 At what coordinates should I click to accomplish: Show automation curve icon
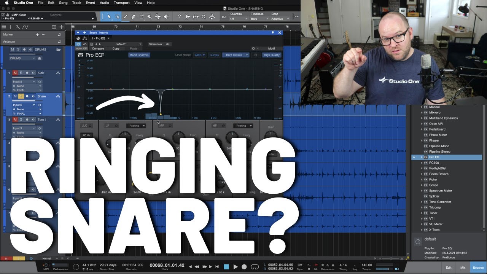25,27
